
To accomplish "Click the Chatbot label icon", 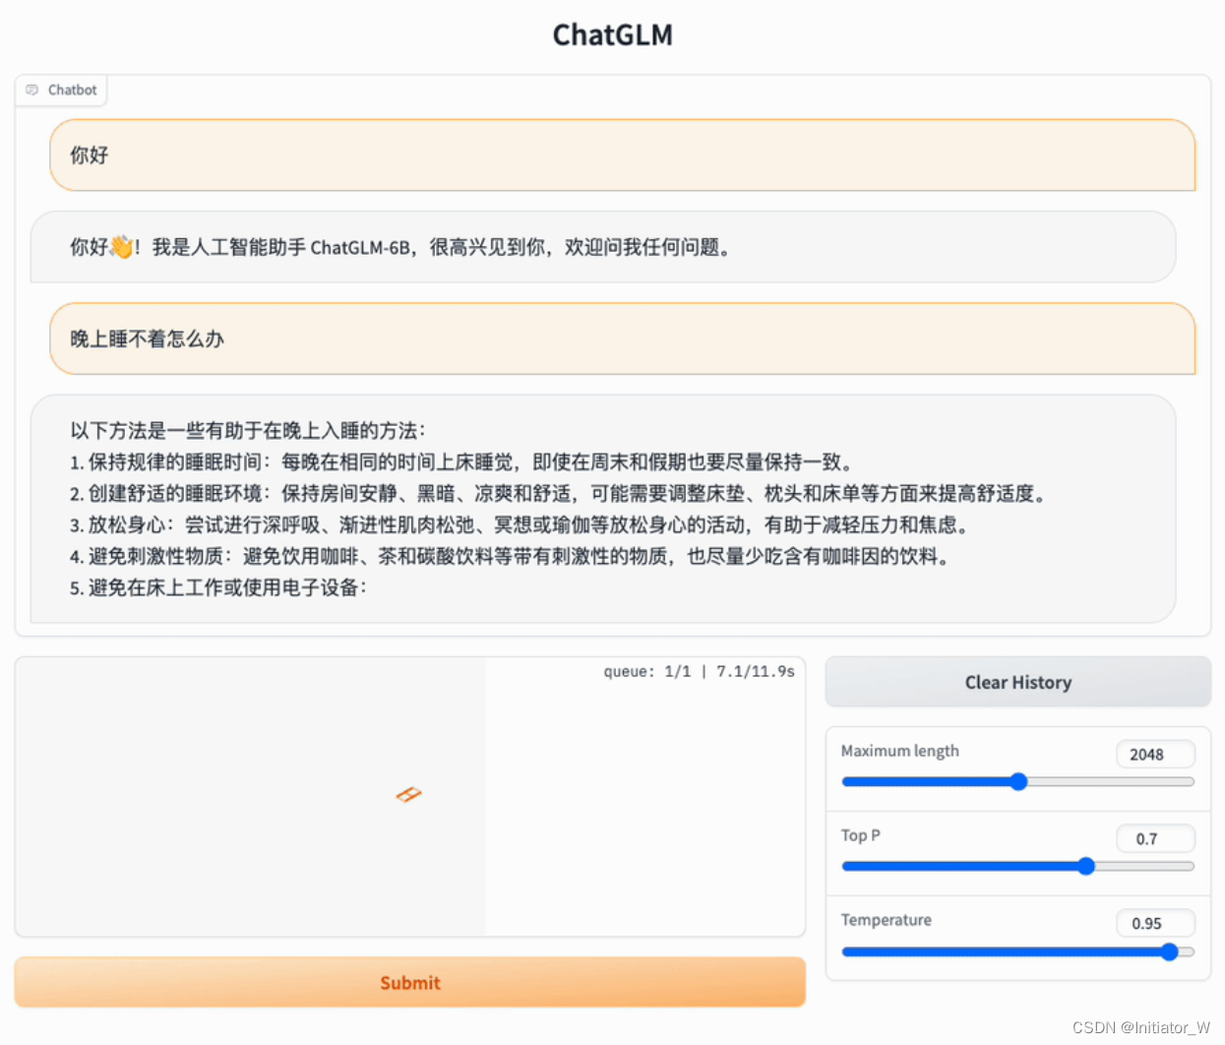I will (31, 90).
